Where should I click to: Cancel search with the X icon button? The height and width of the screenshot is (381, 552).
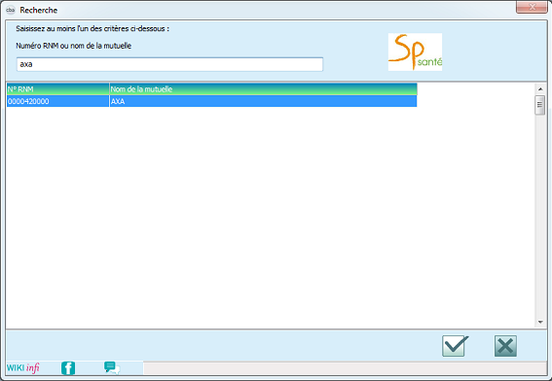click(x=505, y=346)
